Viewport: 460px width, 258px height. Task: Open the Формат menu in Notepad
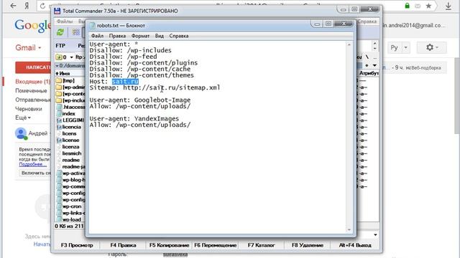pos(140,36)
